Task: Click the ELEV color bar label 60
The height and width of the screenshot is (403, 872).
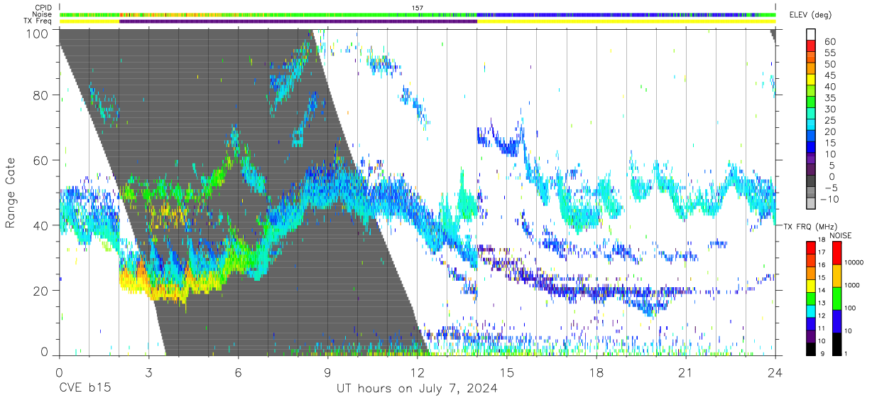Action: pos(829,42)
